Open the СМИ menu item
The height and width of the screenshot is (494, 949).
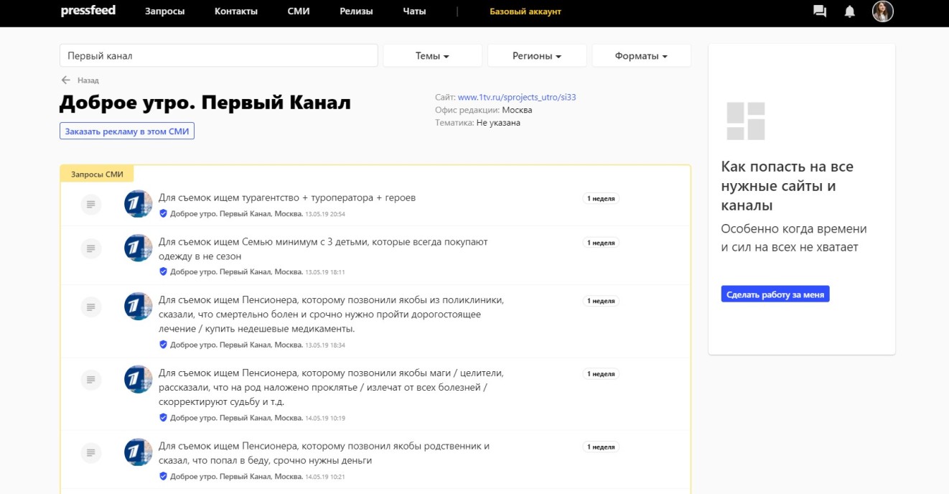(298, 11)
